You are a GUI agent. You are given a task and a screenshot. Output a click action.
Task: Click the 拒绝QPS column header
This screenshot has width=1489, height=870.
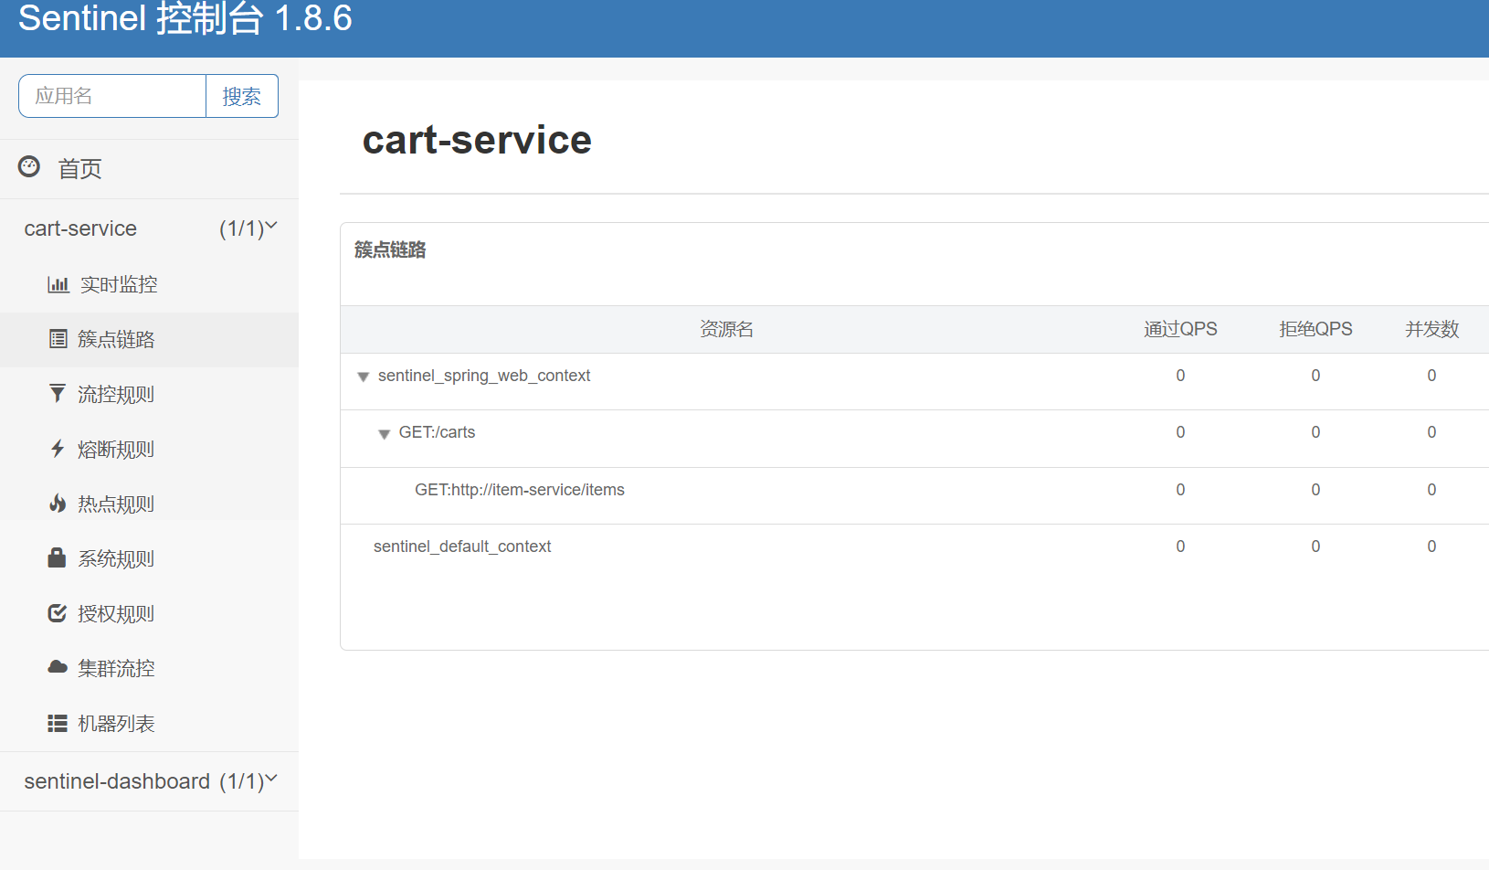coord(1315,329)
